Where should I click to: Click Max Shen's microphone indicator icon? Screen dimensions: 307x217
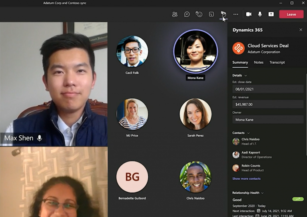[x=40, y=138]
